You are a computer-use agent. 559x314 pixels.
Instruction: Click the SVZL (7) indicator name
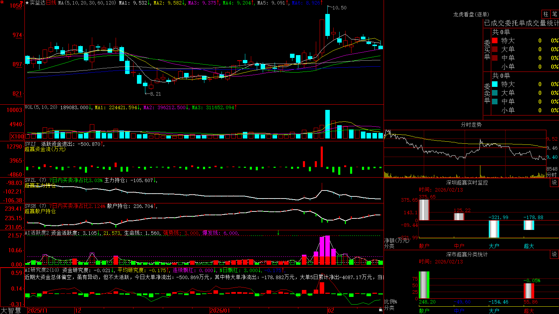tap(36, 180)
